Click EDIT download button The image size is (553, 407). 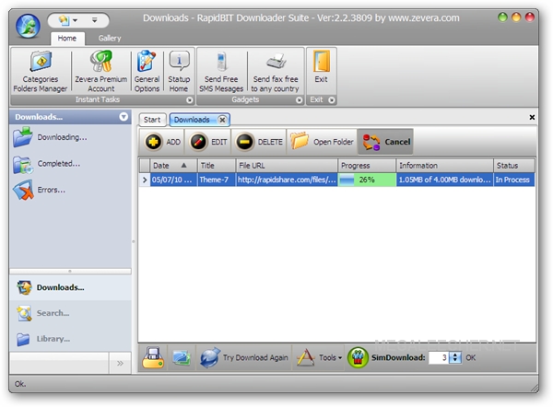[x=208, y=142]
